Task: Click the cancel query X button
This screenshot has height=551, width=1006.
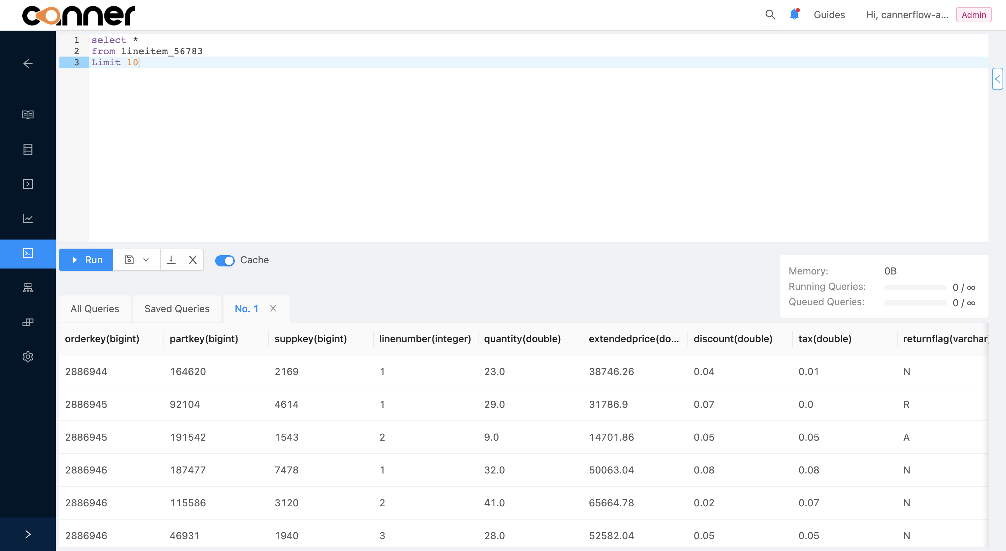Action: click(x=193, y=260)
